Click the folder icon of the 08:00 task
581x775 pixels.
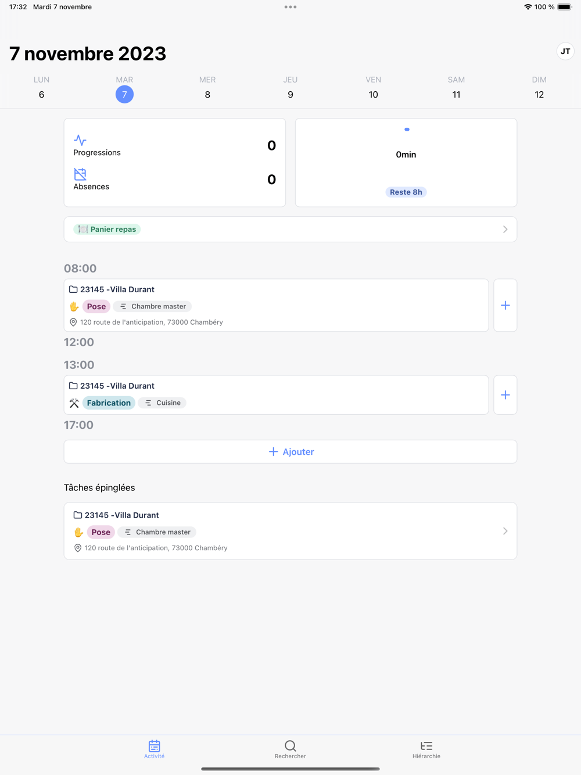(x=73, y=289)
